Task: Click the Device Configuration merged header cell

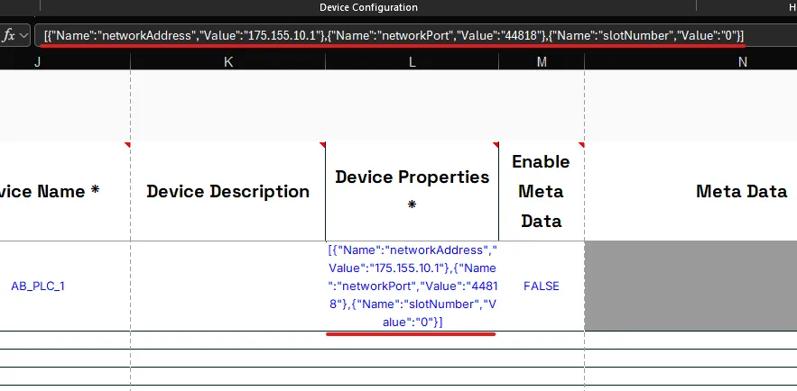Action: (x=368, y=7)
